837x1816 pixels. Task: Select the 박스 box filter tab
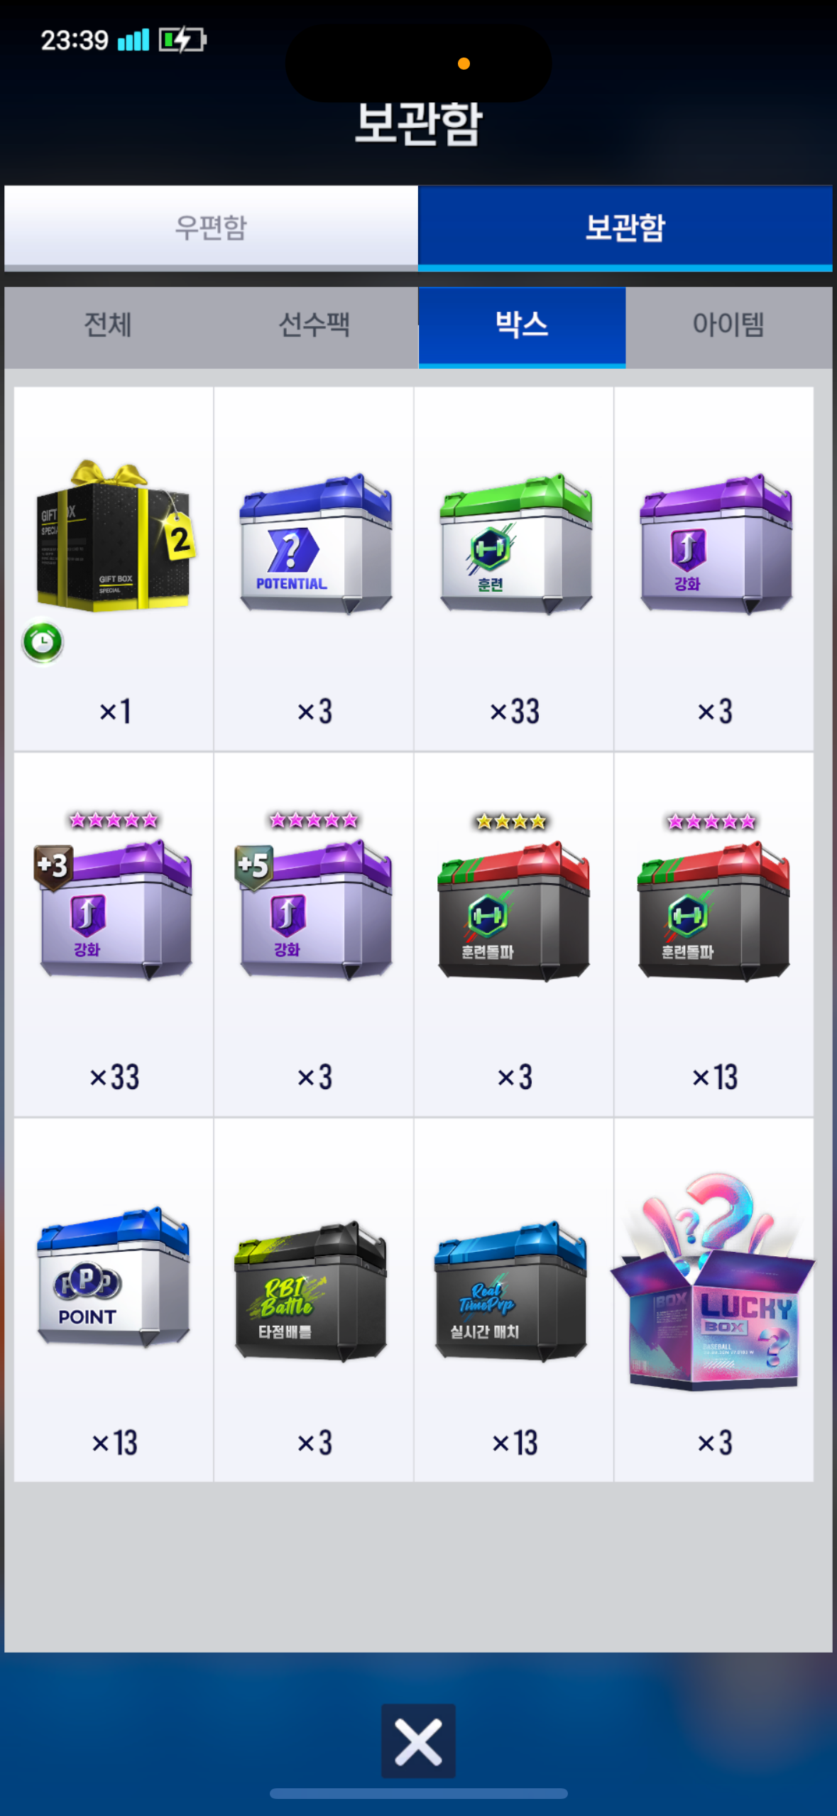click(522, 325)
